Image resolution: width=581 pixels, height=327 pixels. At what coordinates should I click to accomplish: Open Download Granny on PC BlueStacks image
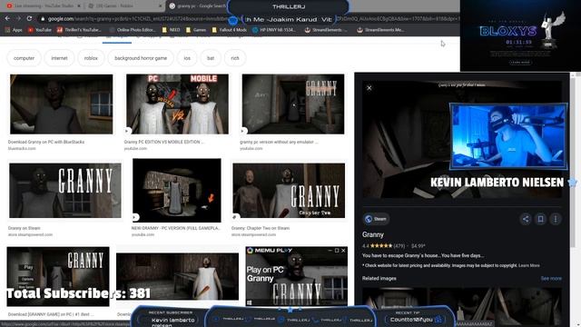click(62, 104)
